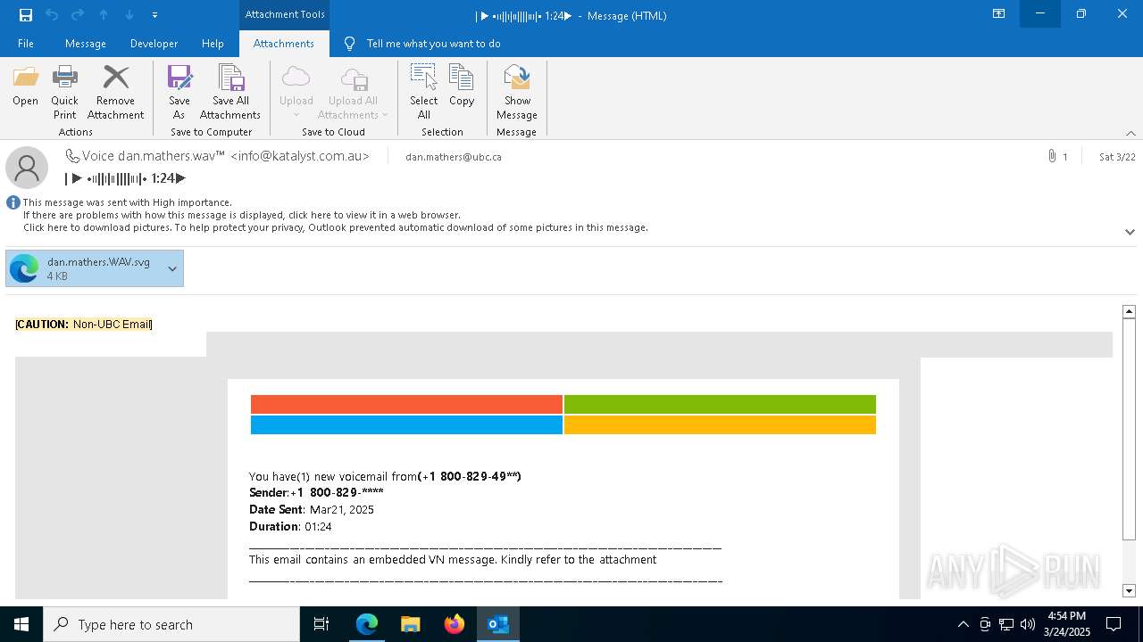Click the download pictures info message
The width and height of the screenshot is (1143, 642).
[336, 227]
